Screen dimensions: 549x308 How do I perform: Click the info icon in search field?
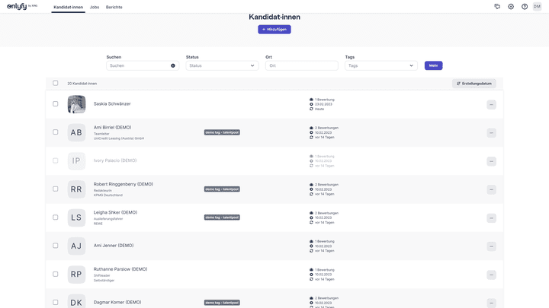coord(173,65)
